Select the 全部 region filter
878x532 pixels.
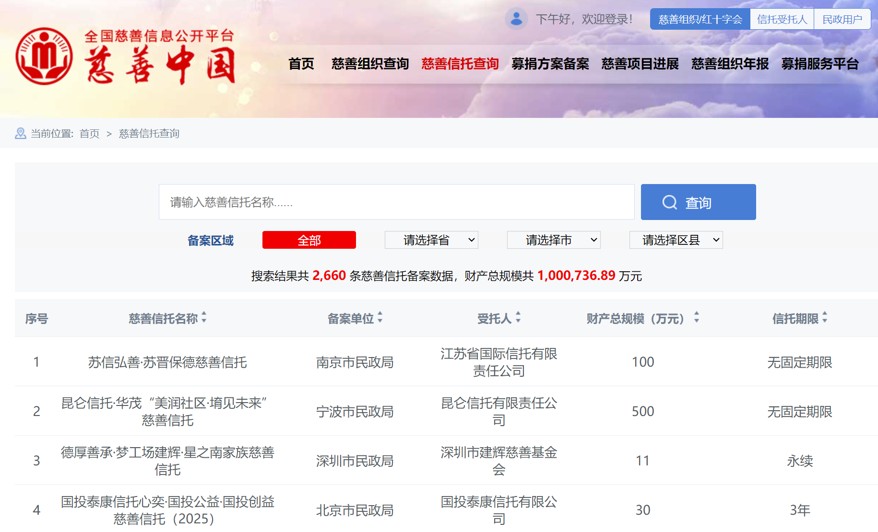(x=309, y=240)
